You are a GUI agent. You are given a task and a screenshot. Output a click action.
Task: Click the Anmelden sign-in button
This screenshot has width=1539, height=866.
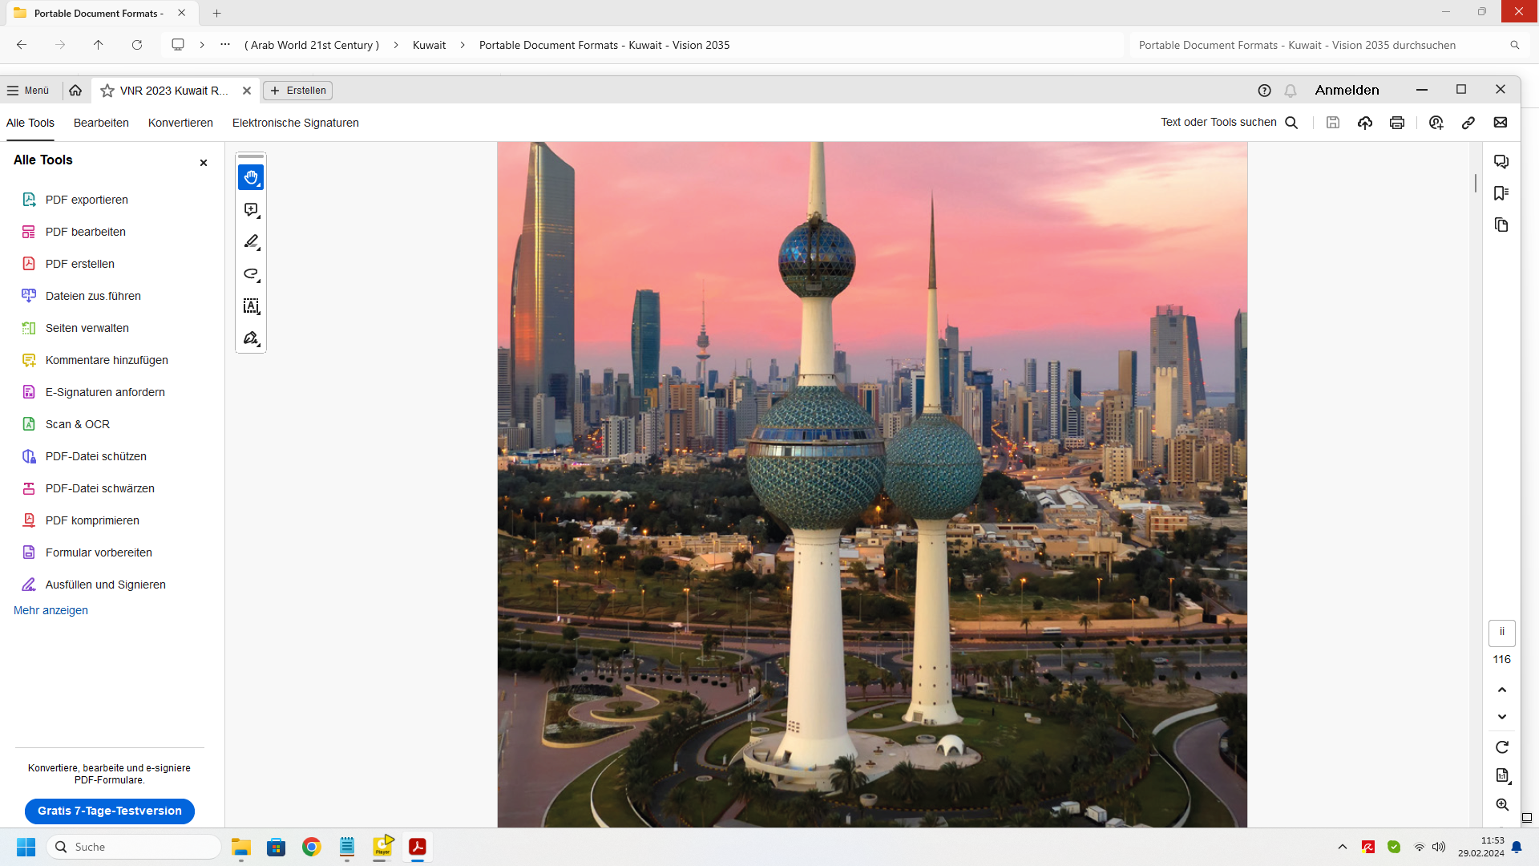[x=1347, y=90]
